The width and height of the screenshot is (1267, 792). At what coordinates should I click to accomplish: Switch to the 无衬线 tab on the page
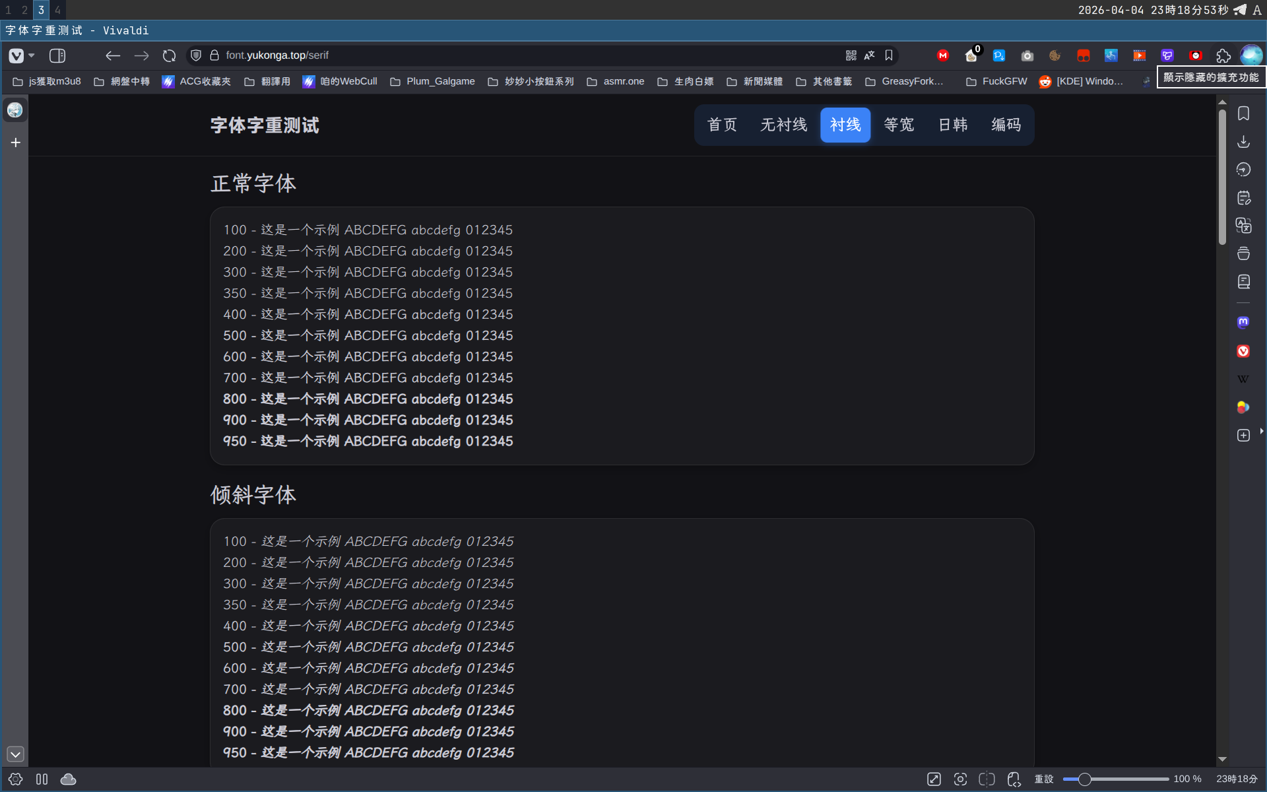783,125
